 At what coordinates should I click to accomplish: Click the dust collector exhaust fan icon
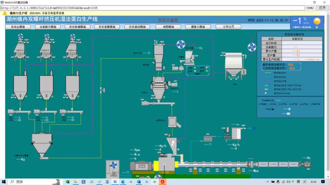tap(252, 47)
